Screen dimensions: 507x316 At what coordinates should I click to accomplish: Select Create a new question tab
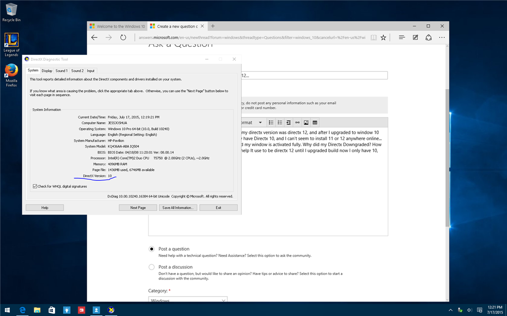point(177,27)
